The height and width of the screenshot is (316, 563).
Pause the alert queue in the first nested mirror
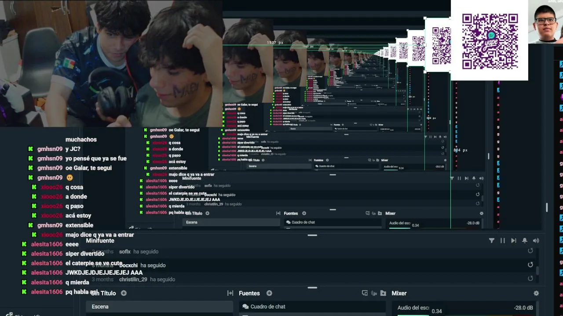point(459,178)
